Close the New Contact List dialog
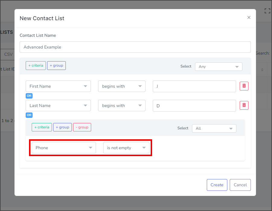The image size is (272, 211). coord(249,17)
